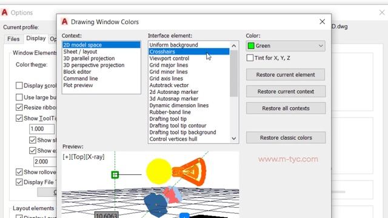
Task: Click Restore current element button
Action: coord(286,74)
